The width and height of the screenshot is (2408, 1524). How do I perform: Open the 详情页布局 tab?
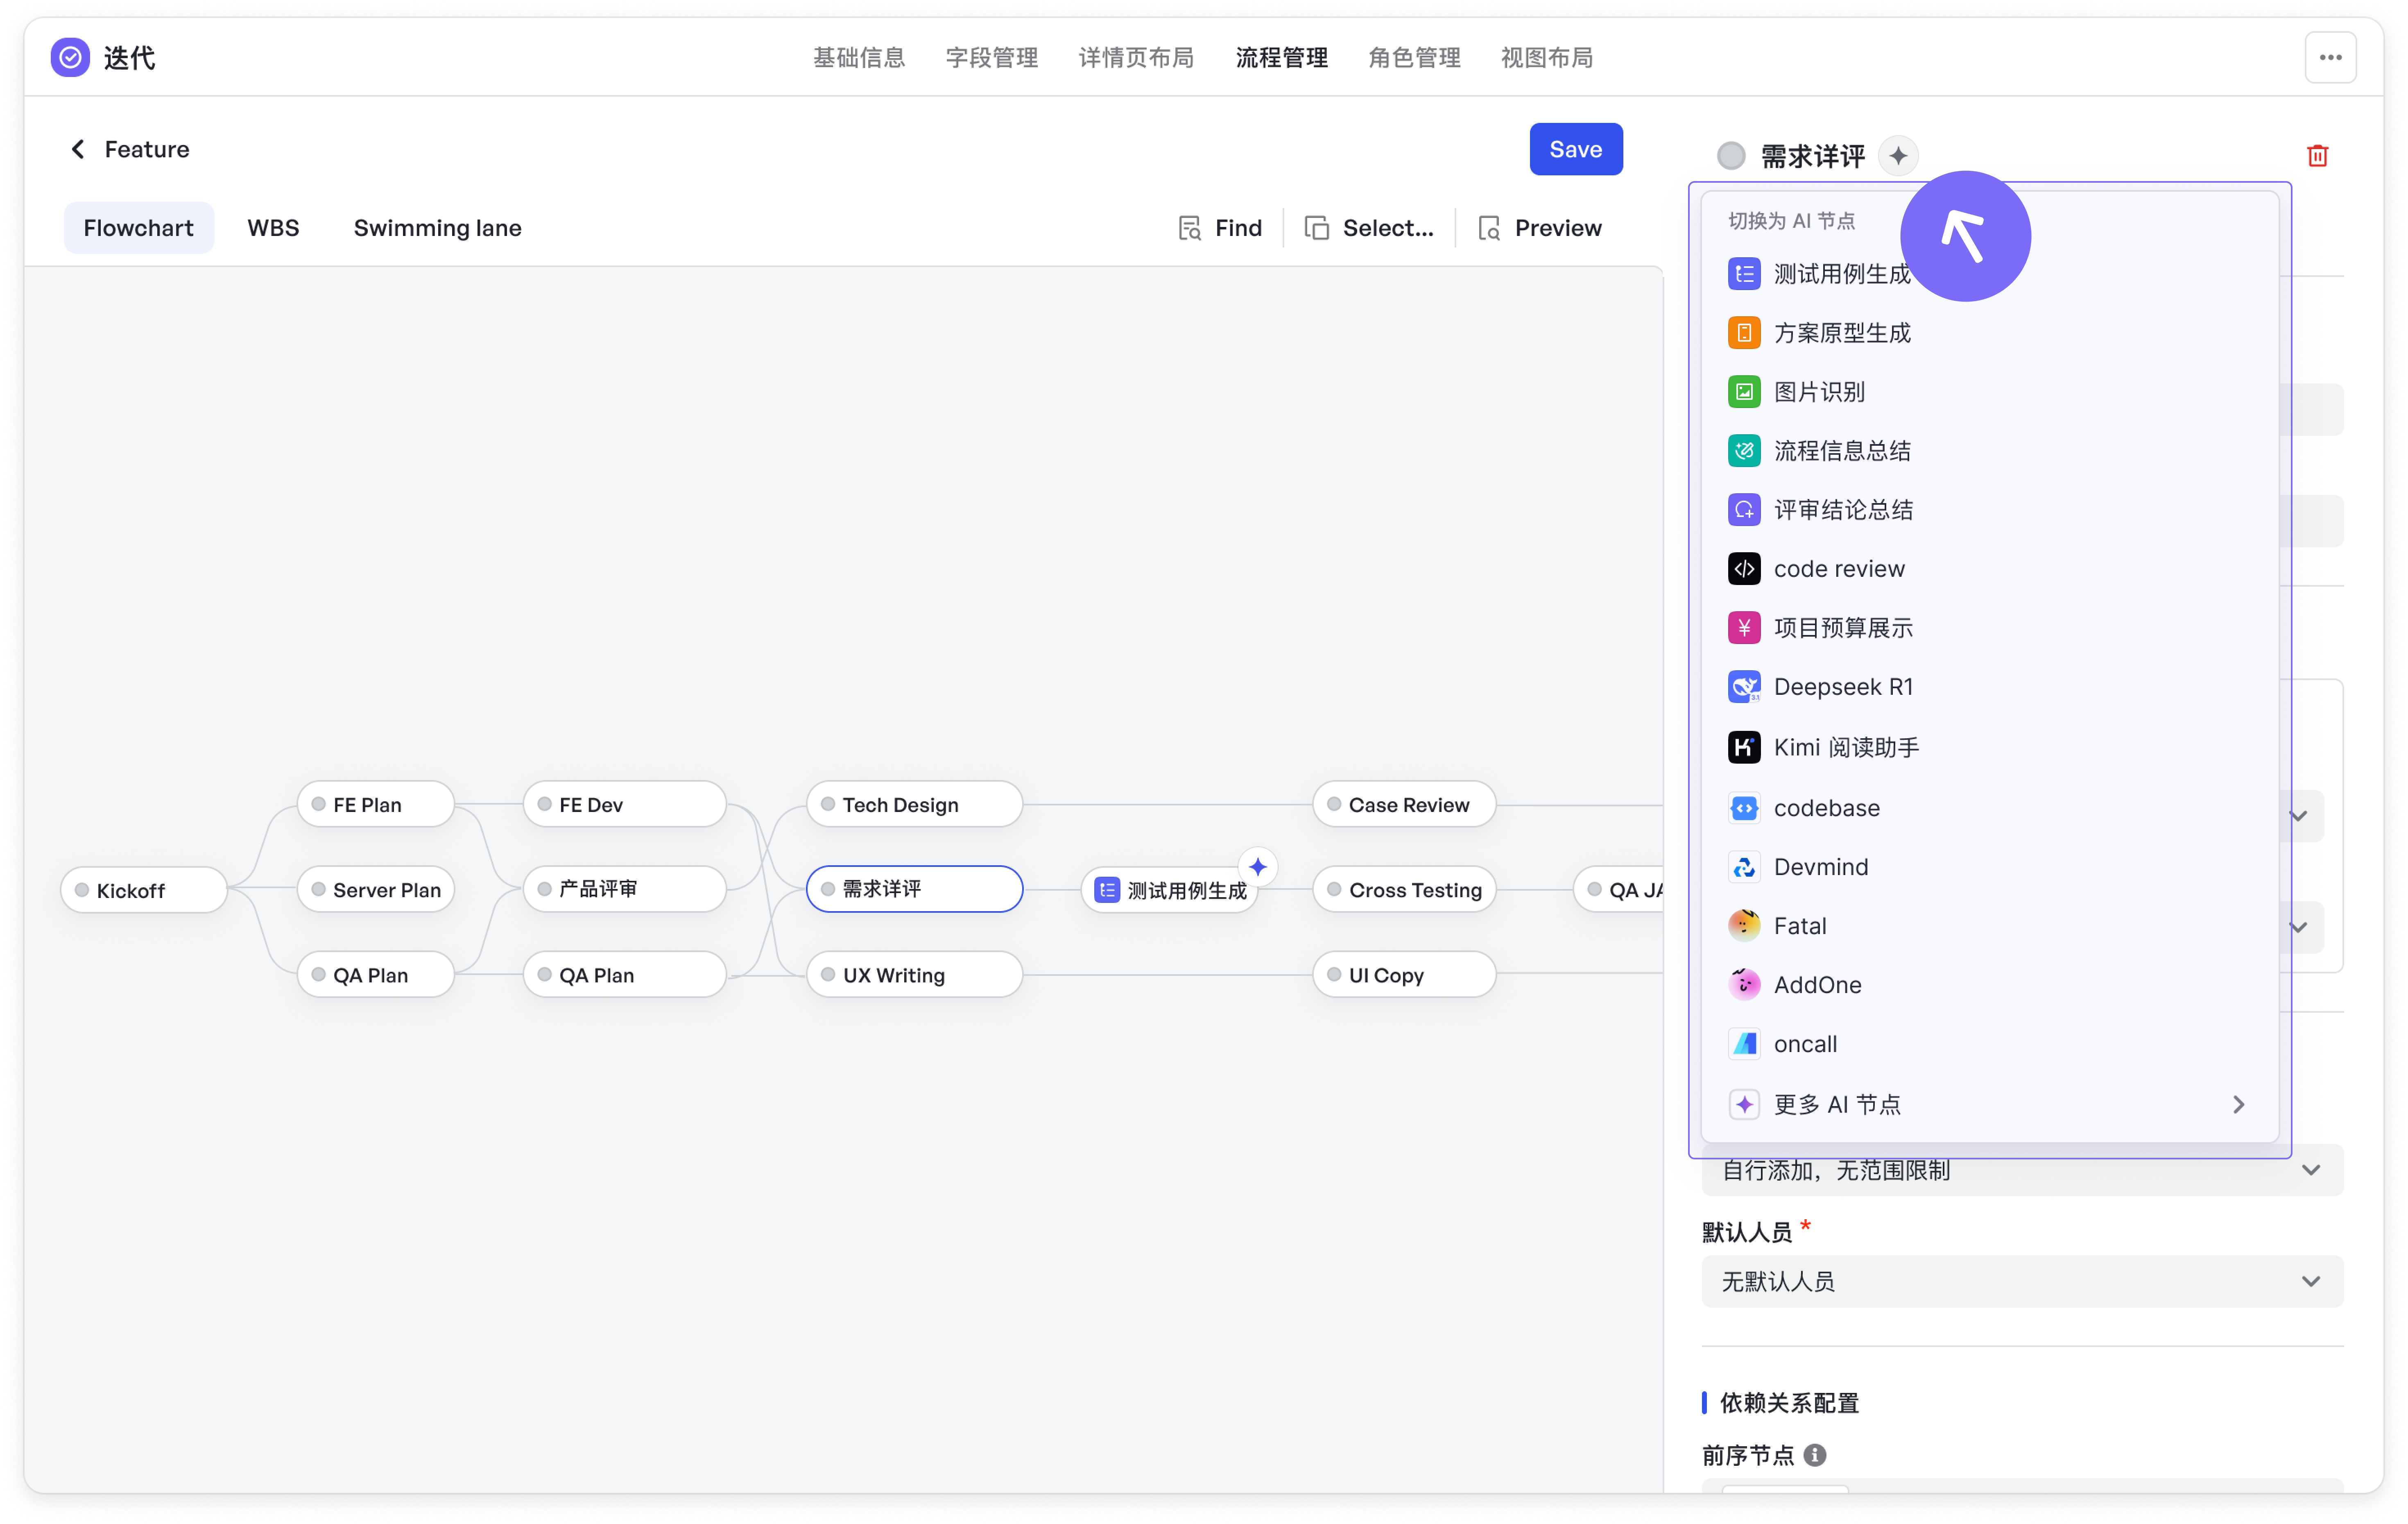1136,58
